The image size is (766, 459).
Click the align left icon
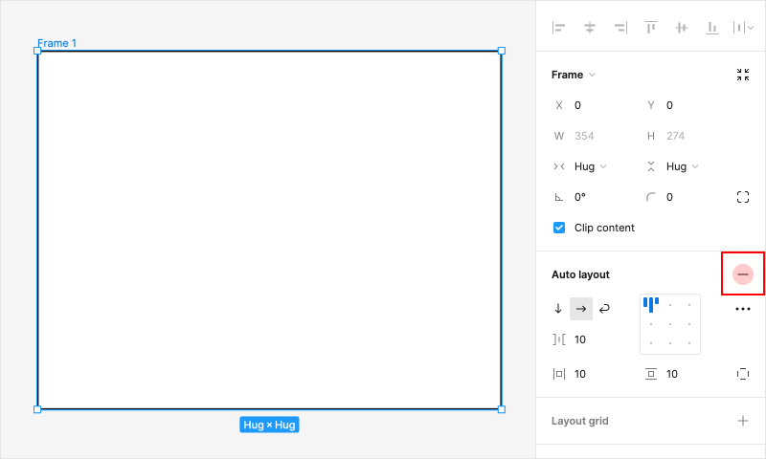pyautogui.click(x=559, y=28)
